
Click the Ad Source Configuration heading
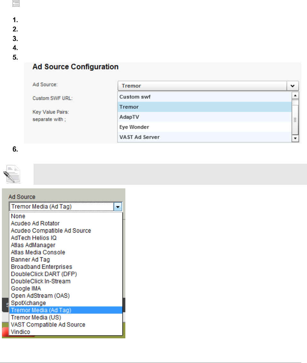(x=75, y=67)
